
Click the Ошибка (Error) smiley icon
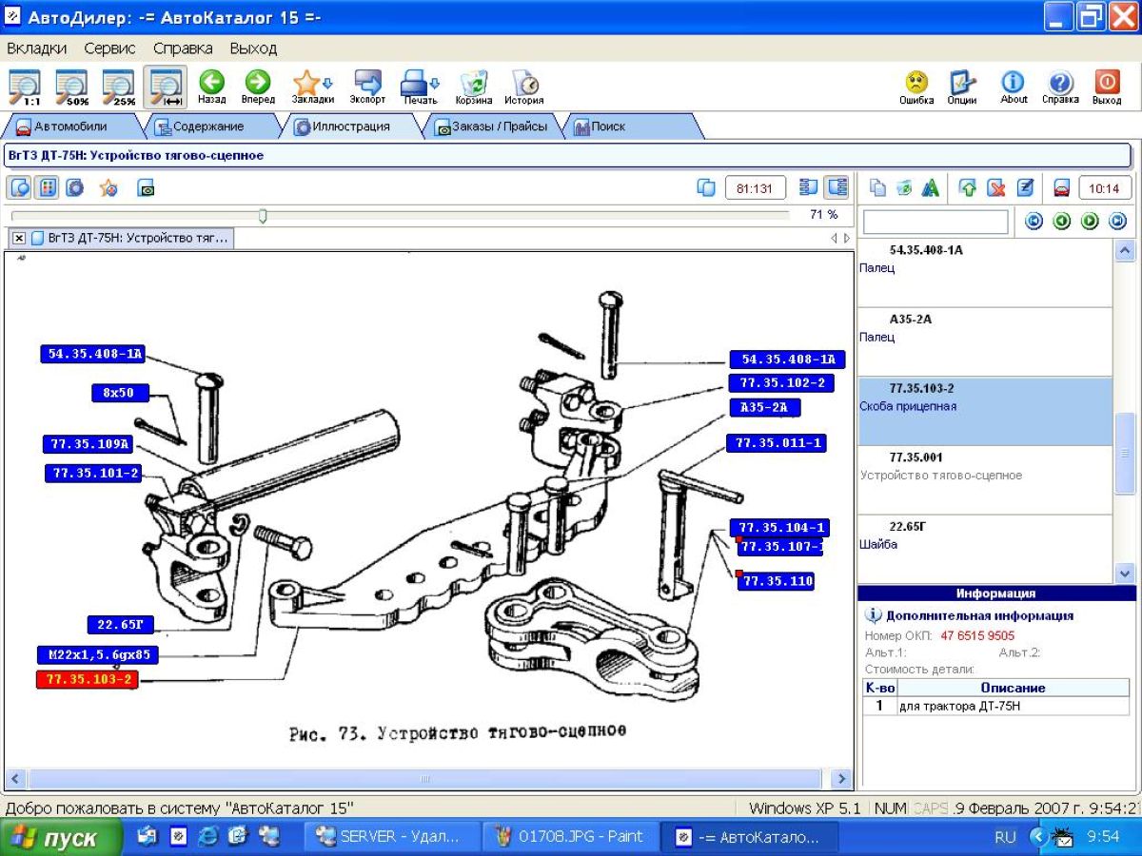point(916,86)
